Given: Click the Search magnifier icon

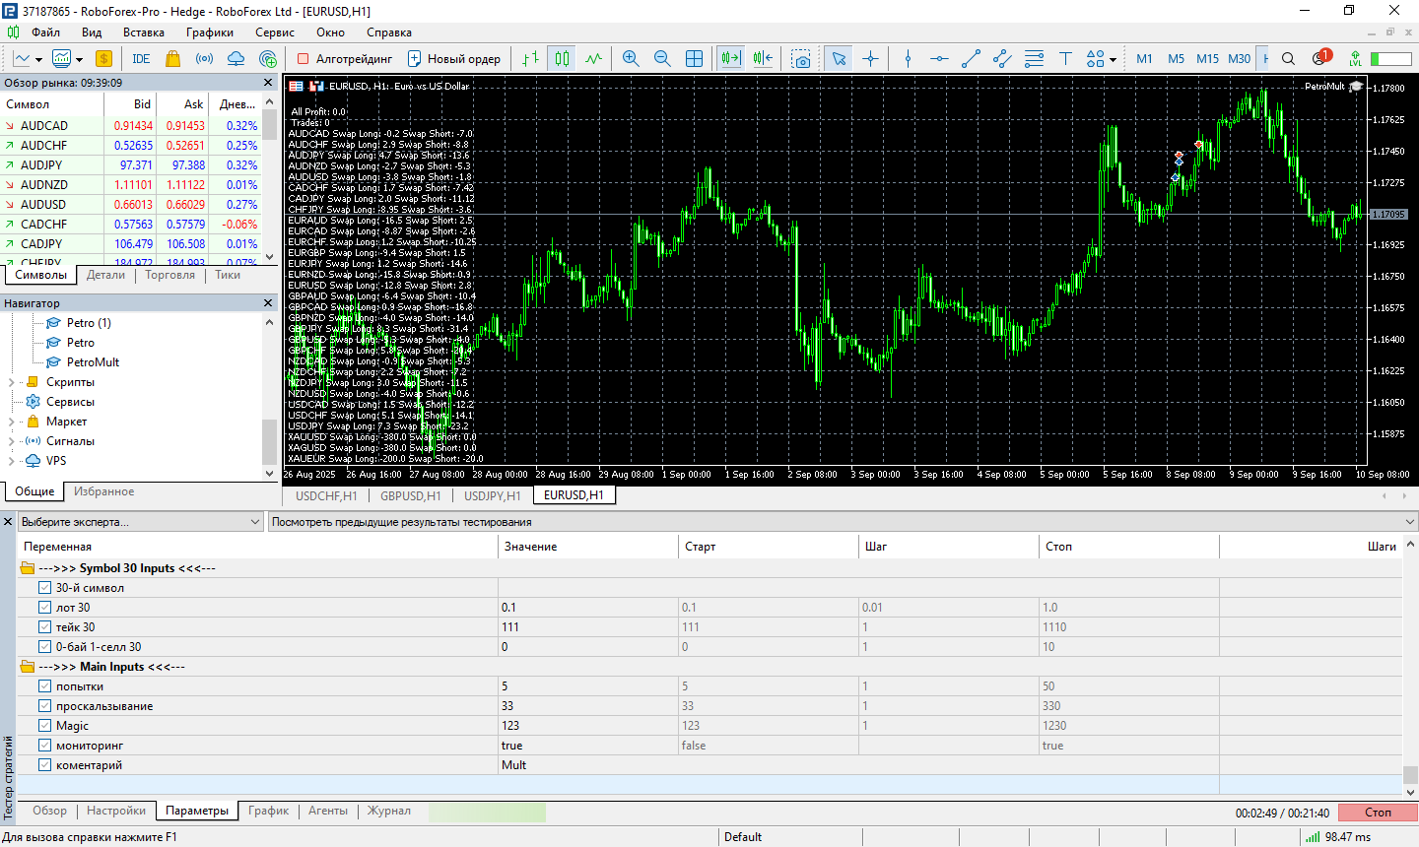Looking at the screenshot, I should coord(1288,59).
